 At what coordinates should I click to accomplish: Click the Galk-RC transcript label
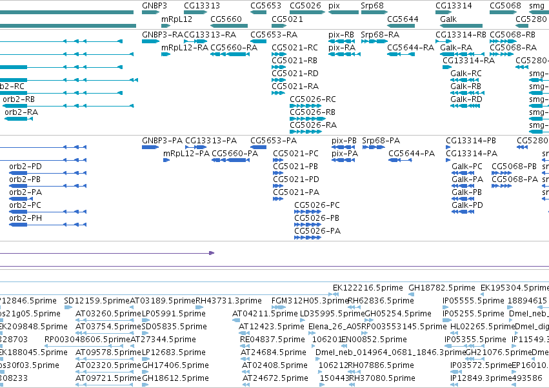pos(466,74)
